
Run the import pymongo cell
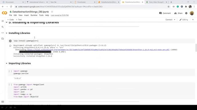tap(10, 71)
